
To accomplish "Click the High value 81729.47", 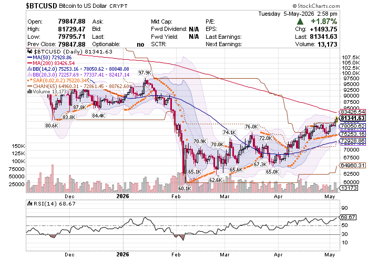I will [x=72, y=29].
